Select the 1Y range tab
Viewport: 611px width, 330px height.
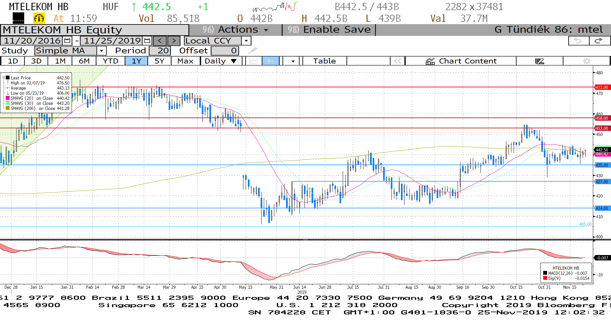coord(137,61)
